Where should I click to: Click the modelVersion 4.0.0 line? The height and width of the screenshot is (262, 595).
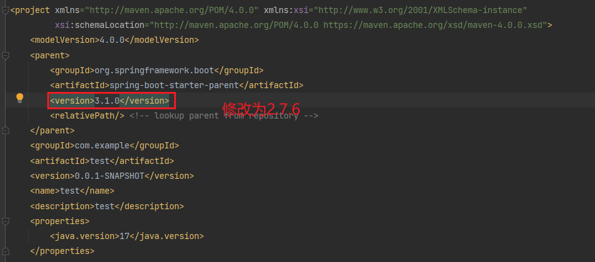[114, 40]
